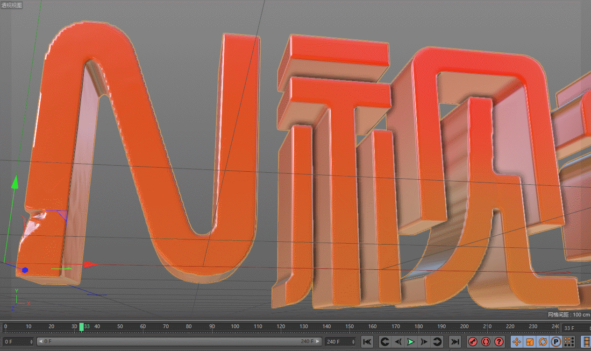Toggle rotation keyframe recording
Screen dimensions: 591x351
(x=543, y=342)
